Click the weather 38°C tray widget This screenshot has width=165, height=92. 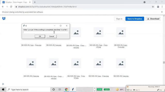pos(120,89)
